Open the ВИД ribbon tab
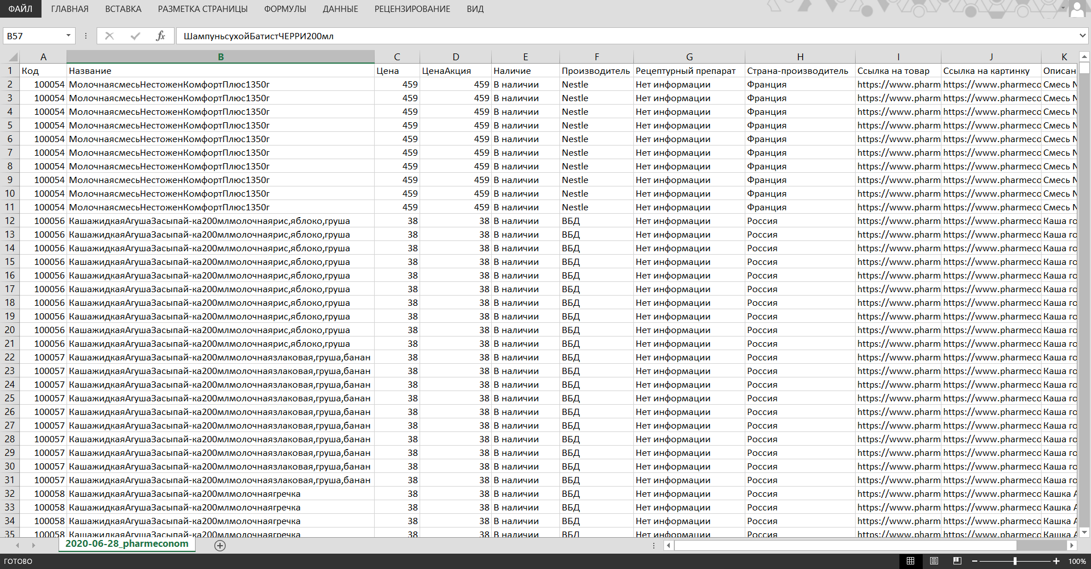Viewport: 1091px width, 569px height. point(475,9)
